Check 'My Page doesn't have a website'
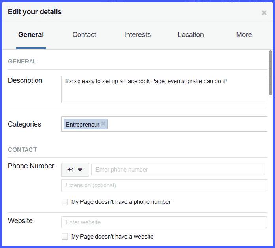Image resolution: width=275 pixels, height=248 pixels. 65,237
